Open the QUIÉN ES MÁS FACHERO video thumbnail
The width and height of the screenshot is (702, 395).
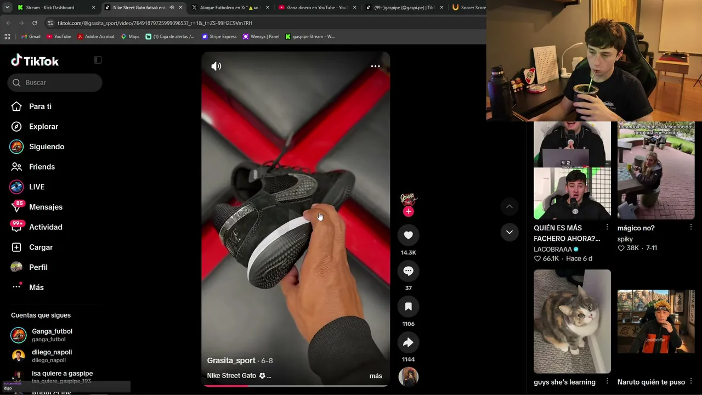[x=572, y=171]
